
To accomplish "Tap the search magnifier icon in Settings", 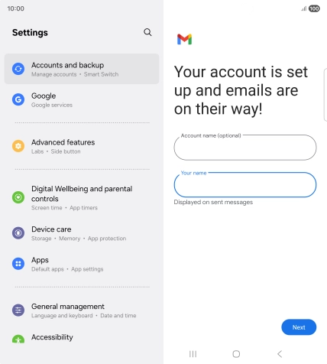I will pyautogui.click(x=147, y=32).
